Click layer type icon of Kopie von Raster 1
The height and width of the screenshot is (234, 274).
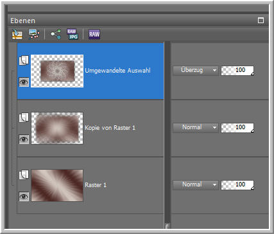pyautogui.click(x=24, y=118)
